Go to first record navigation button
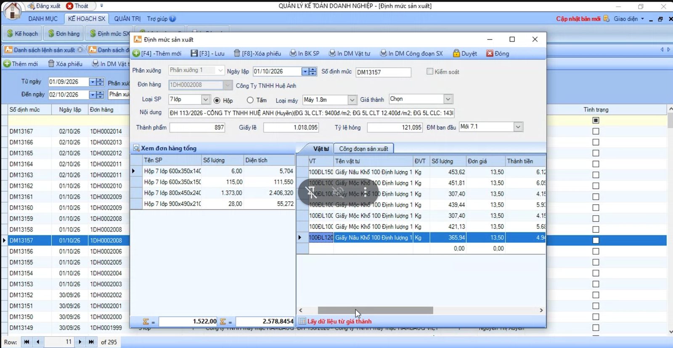The image size is (673, 348). point(26,342)
